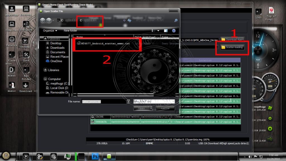The width and height of the screenshot is (286, 161).
Task: Open the change-view dropdown arrow
Action: [158, 31]
